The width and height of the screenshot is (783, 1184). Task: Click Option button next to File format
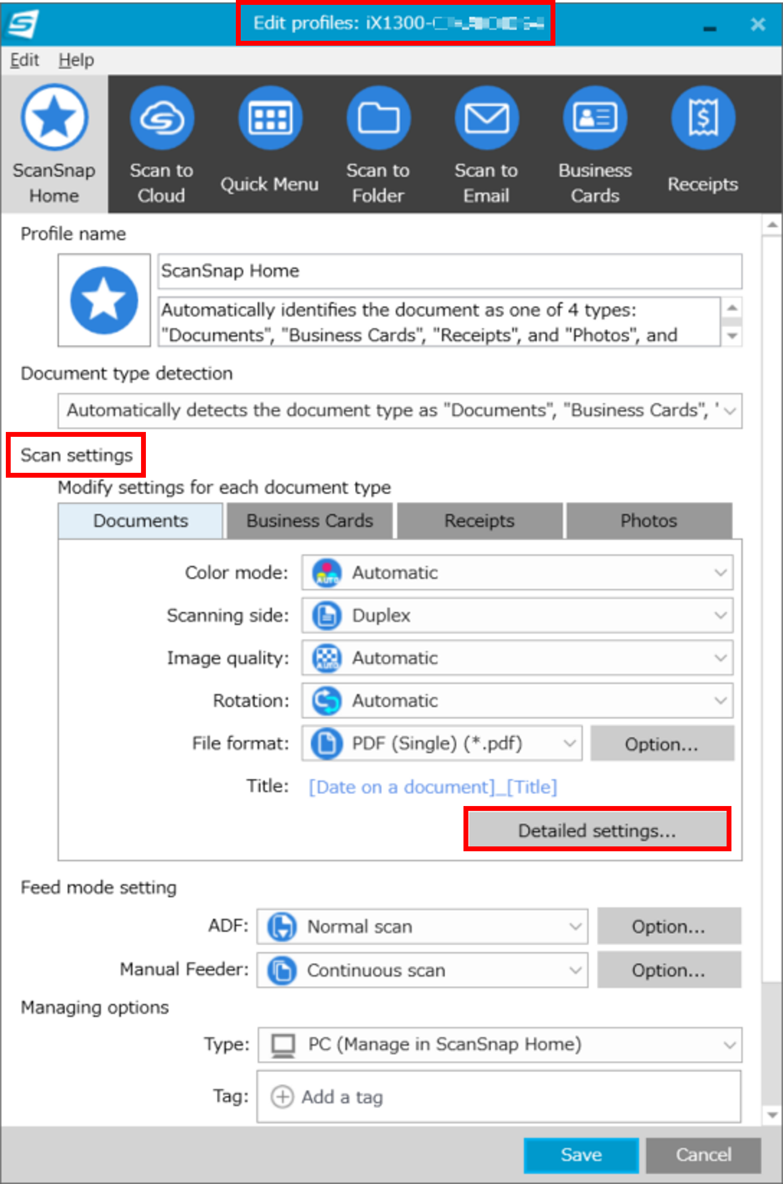662,744
